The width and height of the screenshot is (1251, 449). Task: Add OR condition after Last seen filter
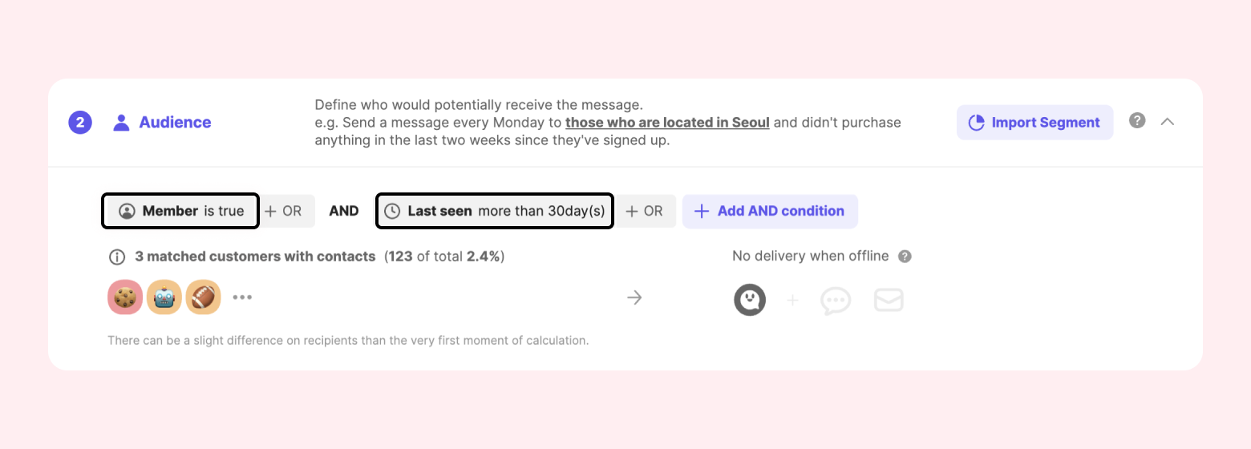(644, 211)
